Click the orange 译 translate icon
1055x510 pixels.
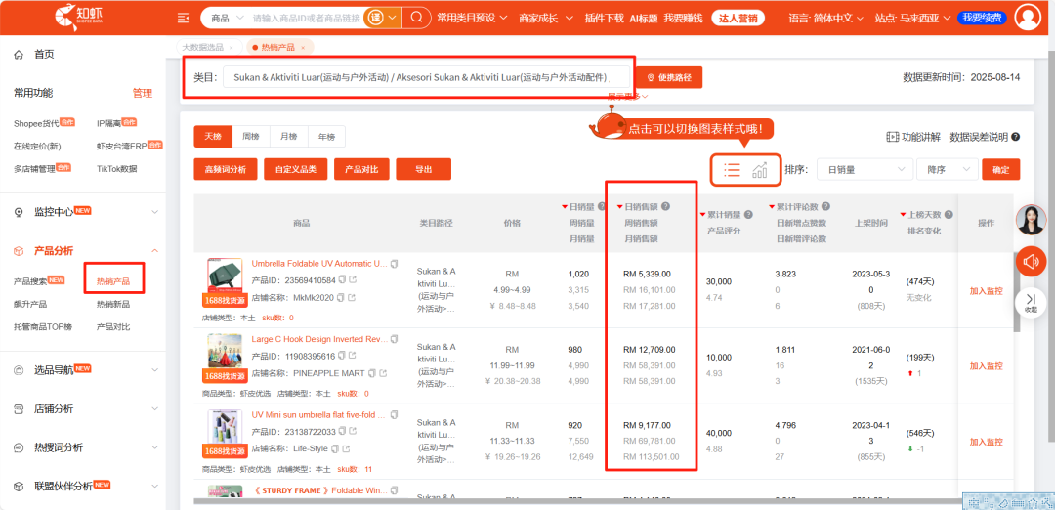click(373, 17)
